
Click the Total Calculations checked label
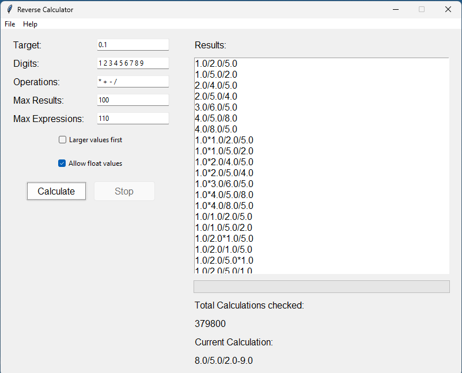pos(249,305)
